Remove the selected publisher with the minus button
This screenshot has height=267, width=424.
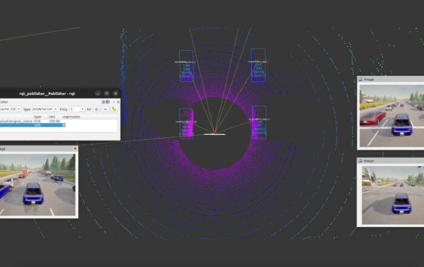tap(105, 109)
